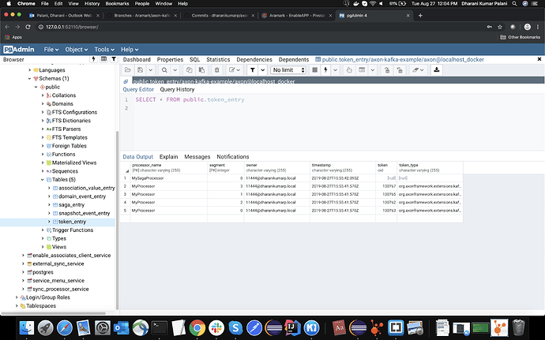Click the Edit pencil toolbar icon
Image resolution: width=545 pixels, height=340 pixels.
(235, 70)
